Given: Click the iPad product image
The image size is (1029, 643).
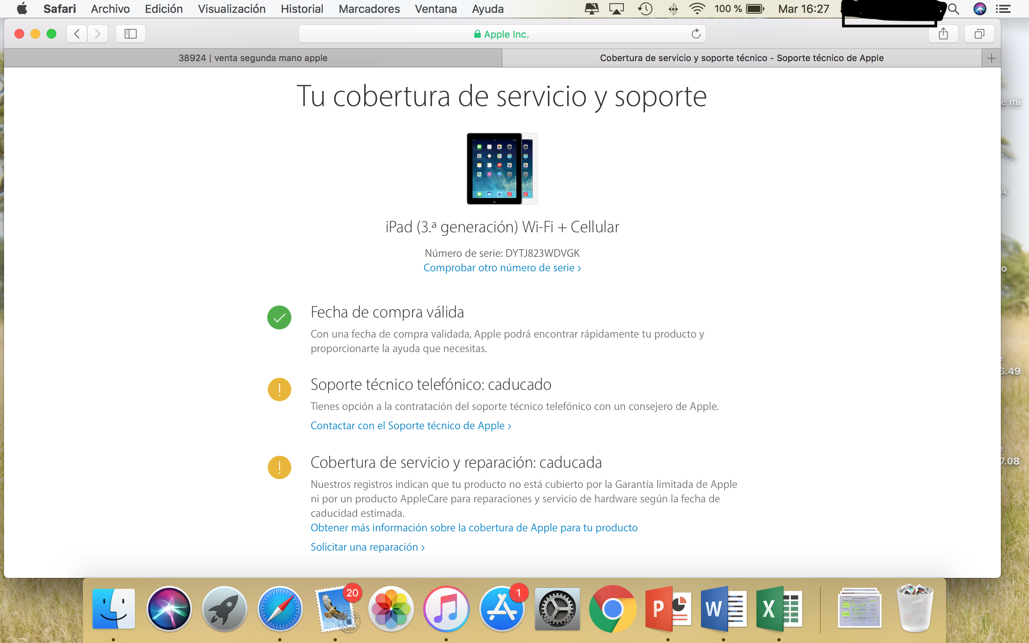Looking at the screenshot, I should (x=502, y=168).
